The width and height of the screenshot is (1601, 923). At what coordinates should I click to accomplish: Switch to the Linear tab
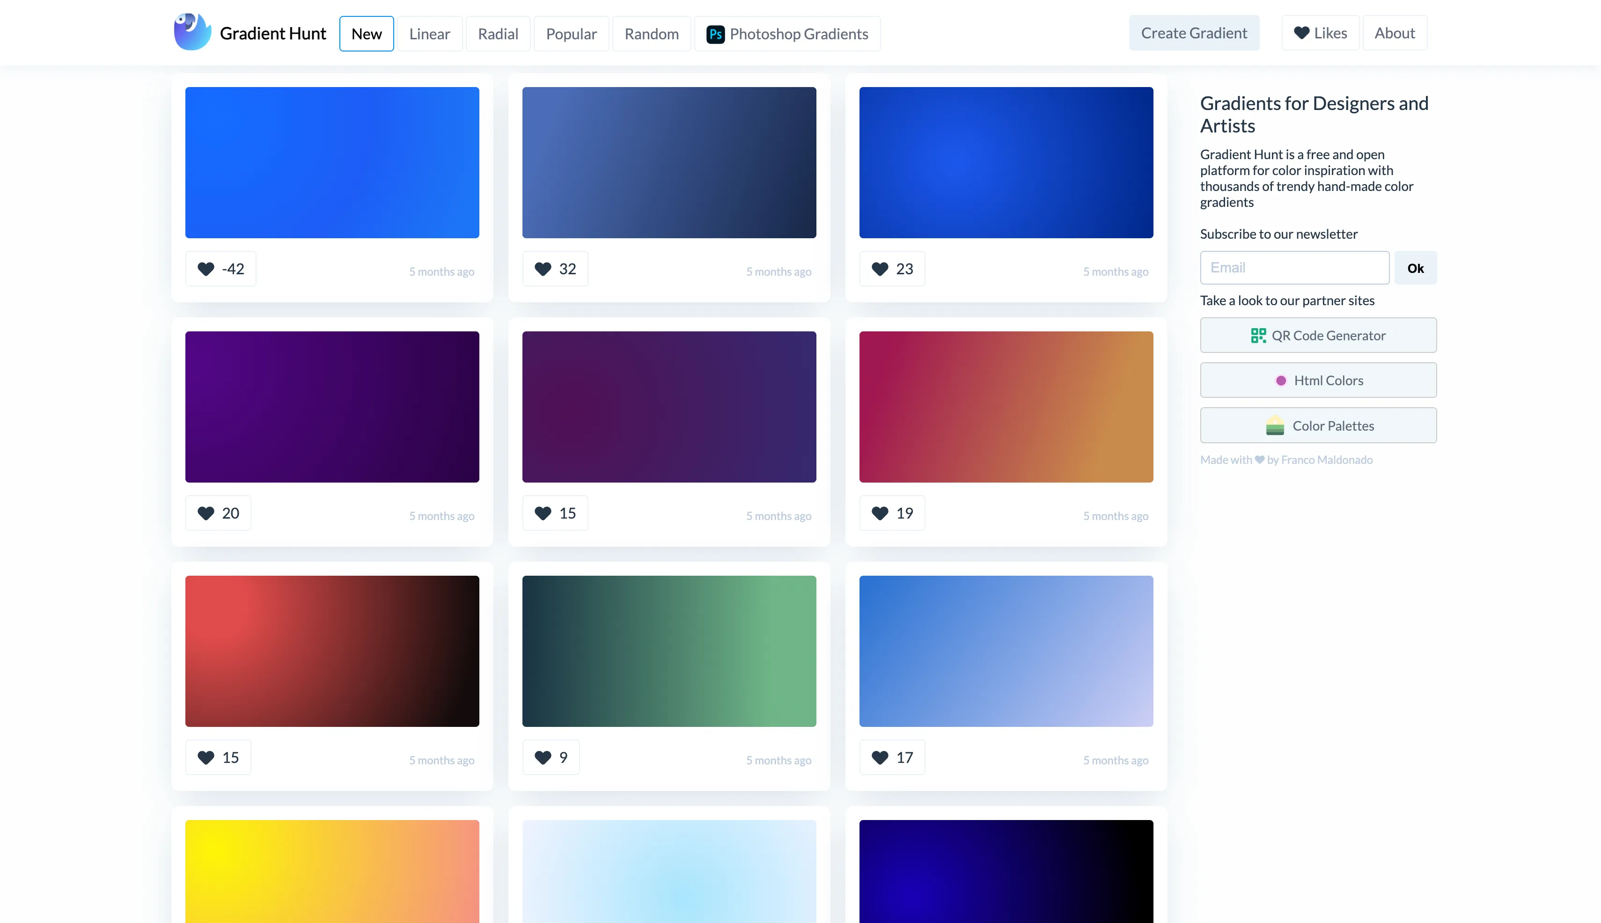(x=429, y=34)
